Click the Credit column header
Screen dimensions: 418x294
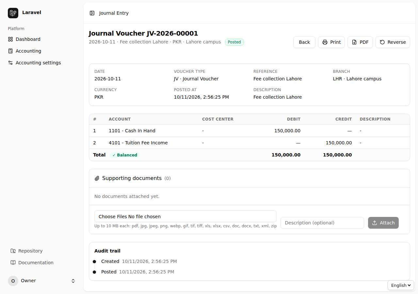click(x=344, y=119)
